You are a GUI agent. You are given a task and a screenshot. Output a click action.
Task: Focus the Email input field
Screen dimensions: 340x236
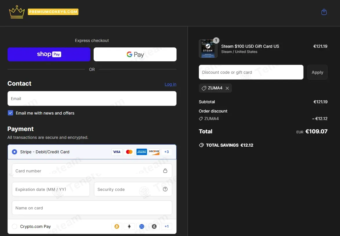click(x=92, y=99)
